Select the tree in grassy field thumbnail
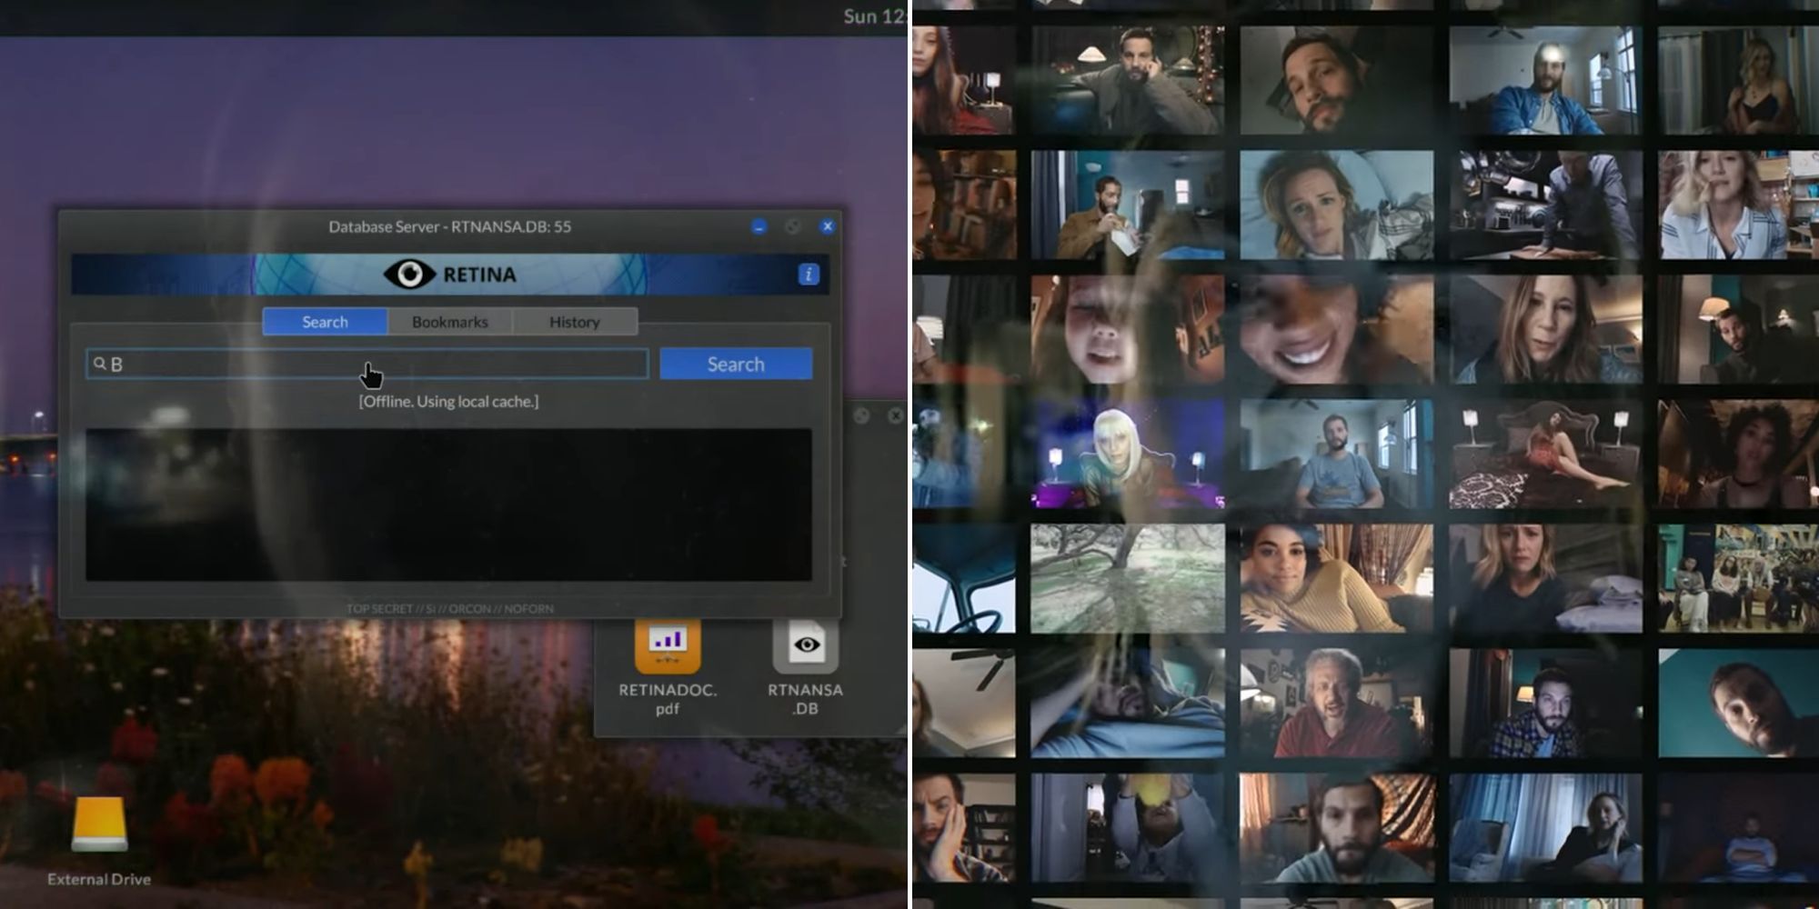 pyautogui.click(x=1127, y=578)
